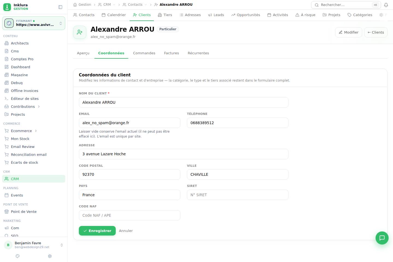393x262 pixels.
Task: Switch to the Commandes sub-tab
Action: pos(144,53)
